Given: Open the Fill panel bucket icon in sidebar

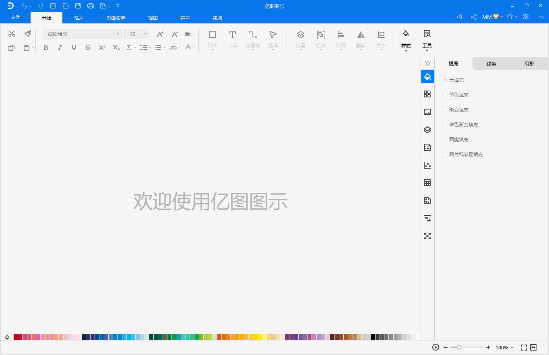Looking at the screenshot, I should (x=427, y=76).
